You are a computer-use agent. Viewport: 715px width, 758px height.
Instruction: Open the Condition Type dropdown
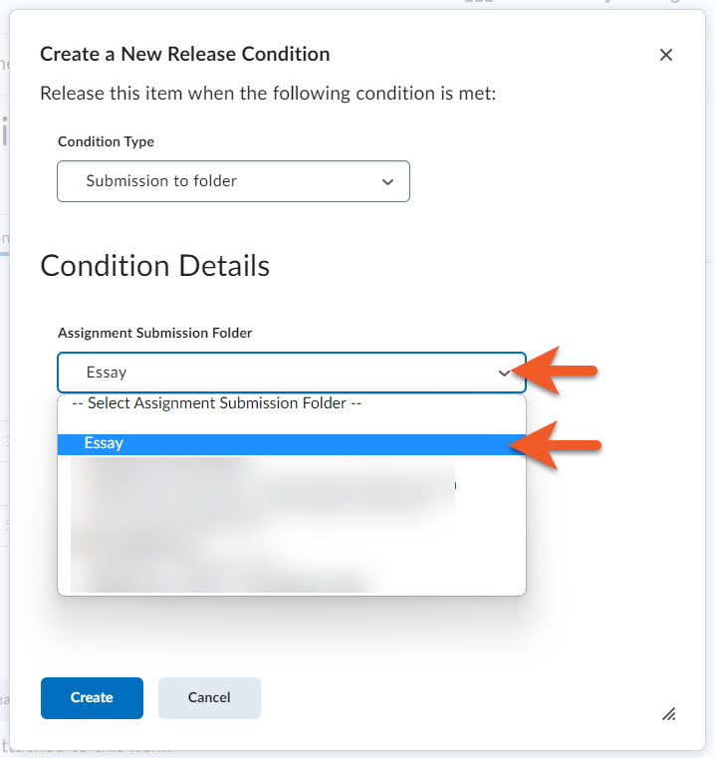point(233,181)
